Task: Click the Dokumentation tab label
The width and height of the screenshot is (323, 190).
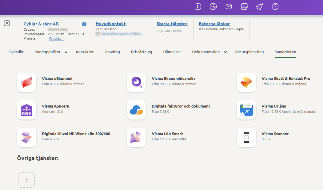Action: click(x=206, y=52)
